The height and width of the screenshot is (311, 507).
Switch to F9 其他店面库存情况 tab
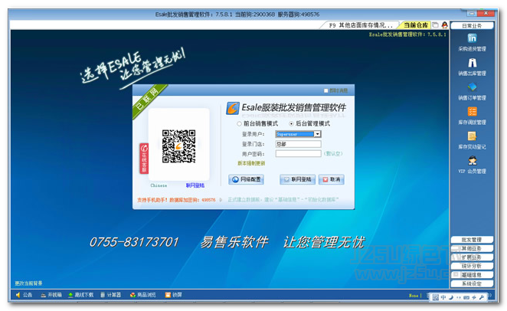pos(360,25)
